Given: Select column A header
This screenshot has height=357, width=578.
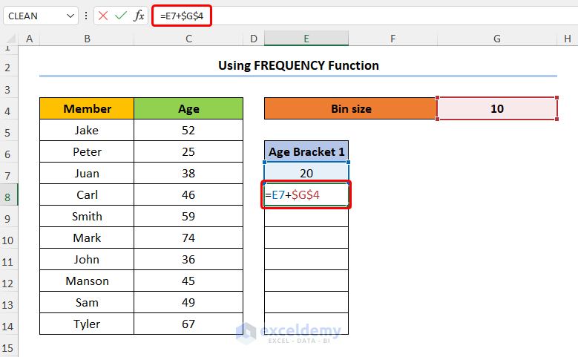Looking at the screenshot, I should tap(29, 39).
